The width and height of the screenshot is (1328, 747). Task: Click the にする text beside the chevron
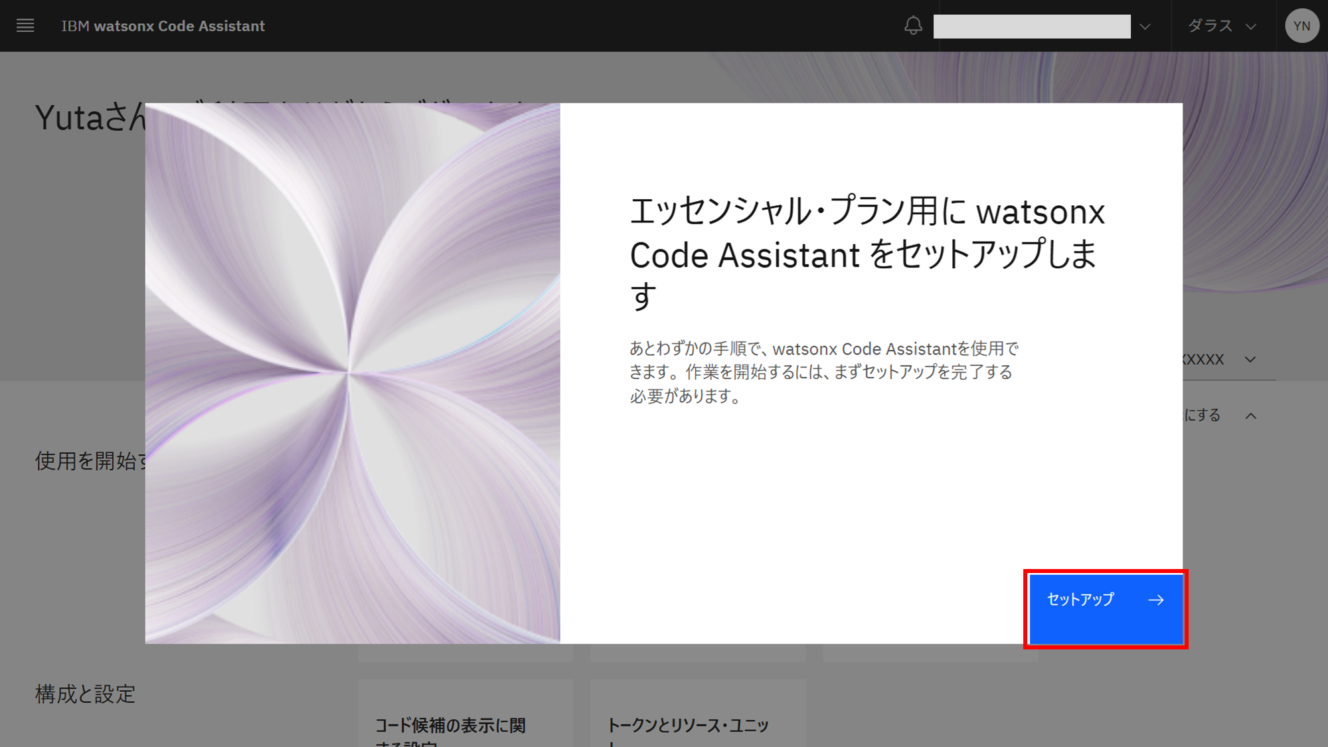coord(1203,416)
